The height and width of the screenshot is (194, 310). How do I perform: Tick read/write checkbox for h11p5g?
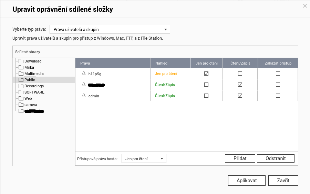(x=240, y=74)
